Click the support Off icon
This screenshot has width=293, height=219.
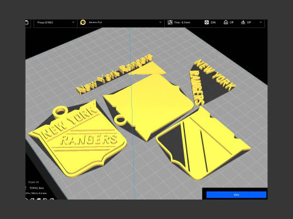[226, 23]
